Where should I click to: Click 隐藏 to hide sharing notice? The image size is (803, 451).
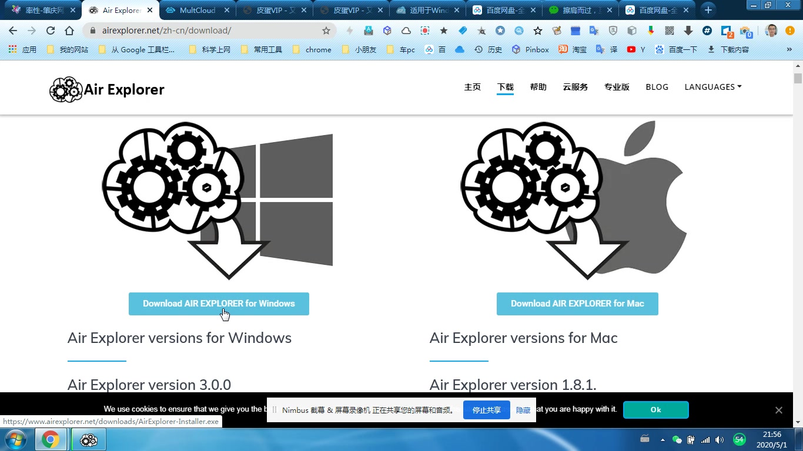click(x=523, y=410)
